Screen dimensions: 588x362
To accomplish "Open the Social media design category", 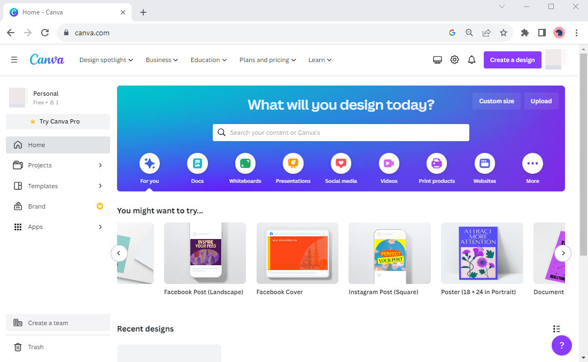I will pos(341,164).
